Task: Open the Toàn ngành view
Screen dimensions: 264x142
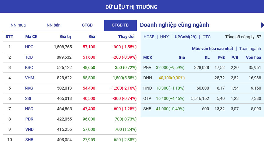Action: pos(250,49)
